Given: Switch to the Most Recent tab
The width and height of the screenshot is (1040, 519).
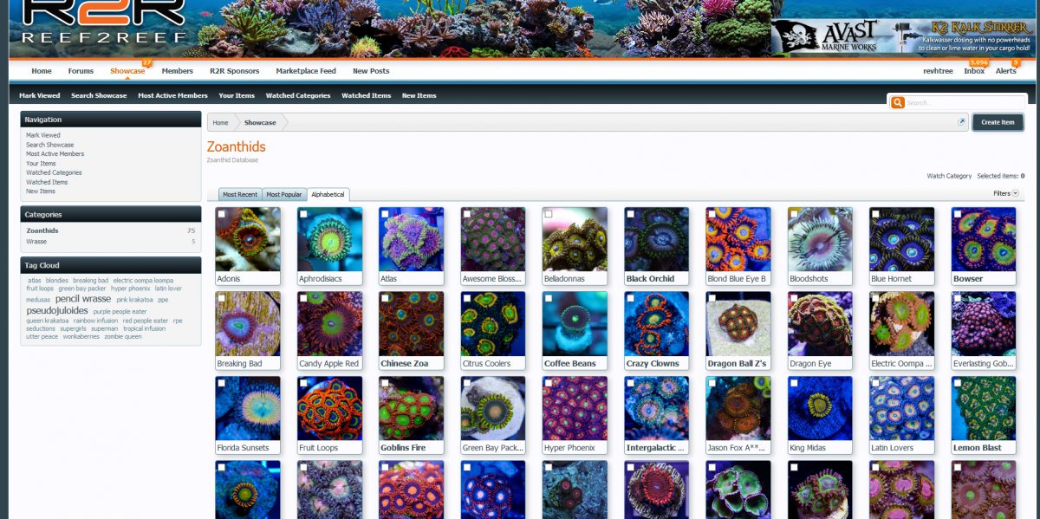Looking at the screenshot, I should (240, 194).
